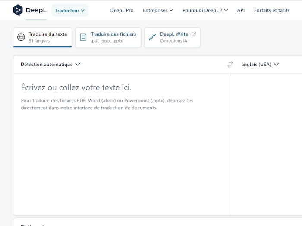
Task: Switch to Traduire des fichiers tab
Action: (108, 37)
